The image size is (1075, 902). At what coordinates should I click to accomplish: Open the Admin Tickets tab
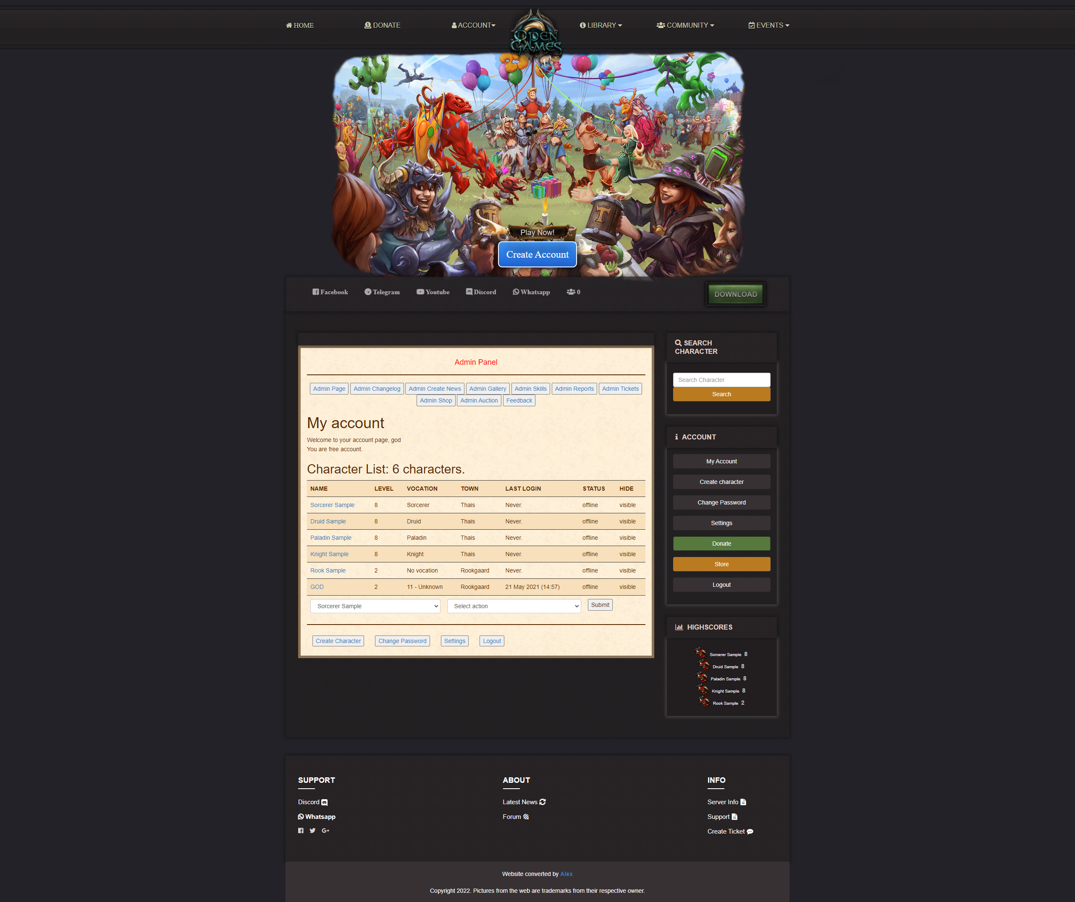[x=620, y=389]
